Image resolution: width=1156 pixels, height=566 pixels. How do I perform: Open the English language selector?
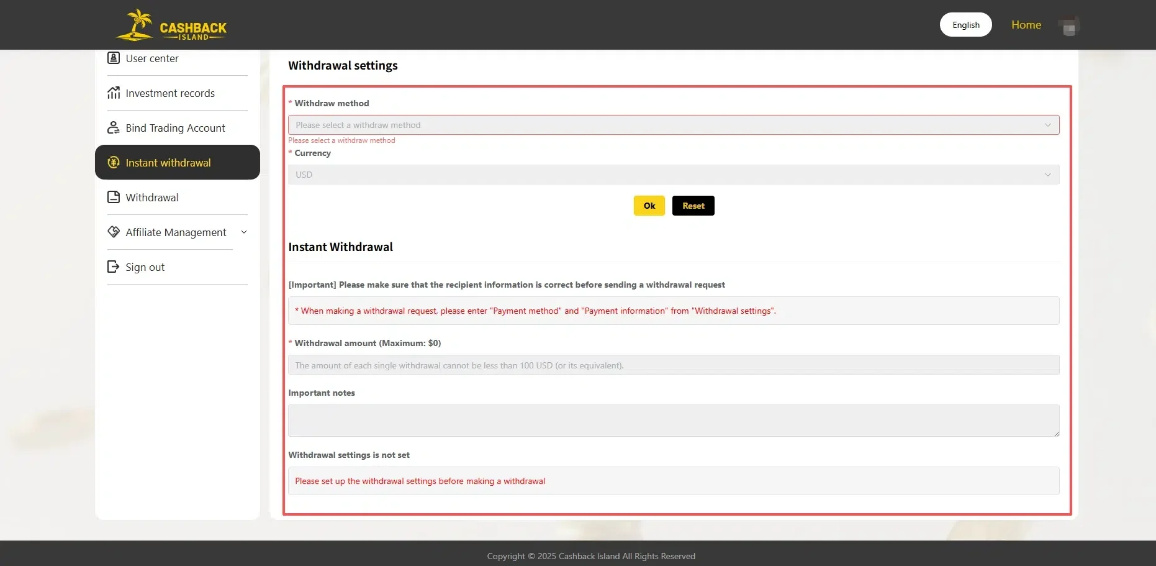(x=965, y=25)
